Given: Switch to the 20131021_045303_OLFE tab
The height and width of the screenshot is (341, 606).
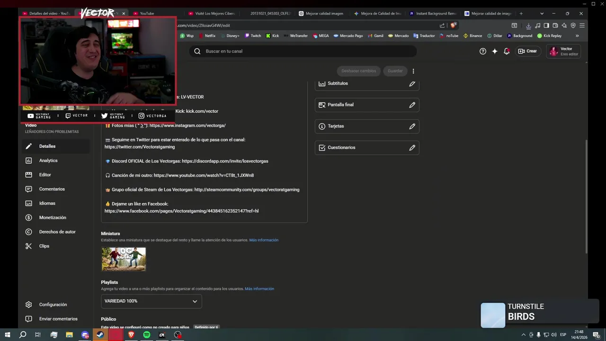Looking at the screenshot, I should coord(267,13).
